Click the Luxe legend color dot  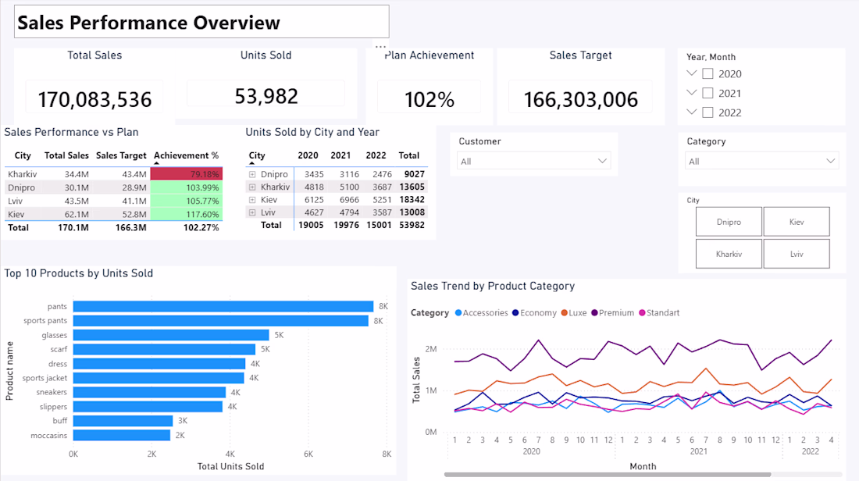coord(565,313)
